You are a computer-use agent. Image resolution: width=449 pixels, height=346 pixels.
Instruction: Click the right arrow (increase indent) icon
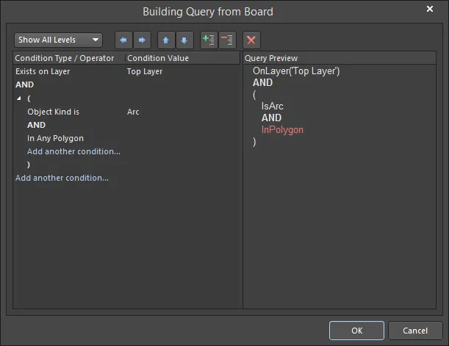142,40
